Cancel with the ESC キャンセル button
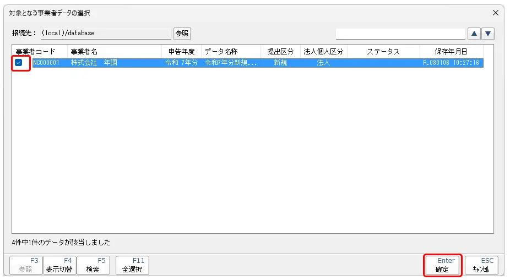The height and width of the screenshot is (280, 510). click(481, 265)
